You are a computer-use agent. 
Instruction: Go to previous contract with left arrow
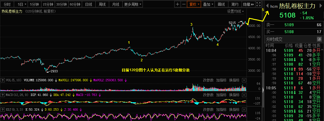[x=267, y=6]
